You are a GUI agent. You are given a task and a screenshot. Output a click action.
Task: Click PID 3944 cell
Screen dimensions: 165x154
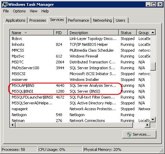tap(60, 68)
